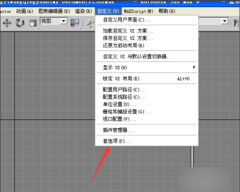This screenshot has height=192, width=240.
Task: Choose 配置用户路径(C)...
Action: pos(147,89)
